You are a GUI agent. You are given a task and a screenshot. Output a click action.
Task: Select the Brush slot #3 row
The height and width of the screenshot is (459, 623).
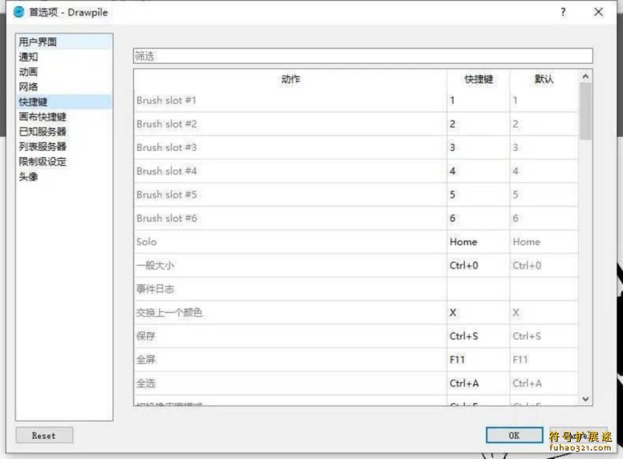tap(356, 147)
